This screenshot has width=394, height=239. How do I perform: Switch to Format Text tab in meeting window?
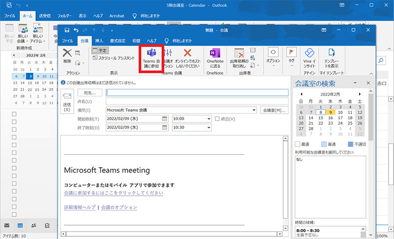(x=118, y=41)
